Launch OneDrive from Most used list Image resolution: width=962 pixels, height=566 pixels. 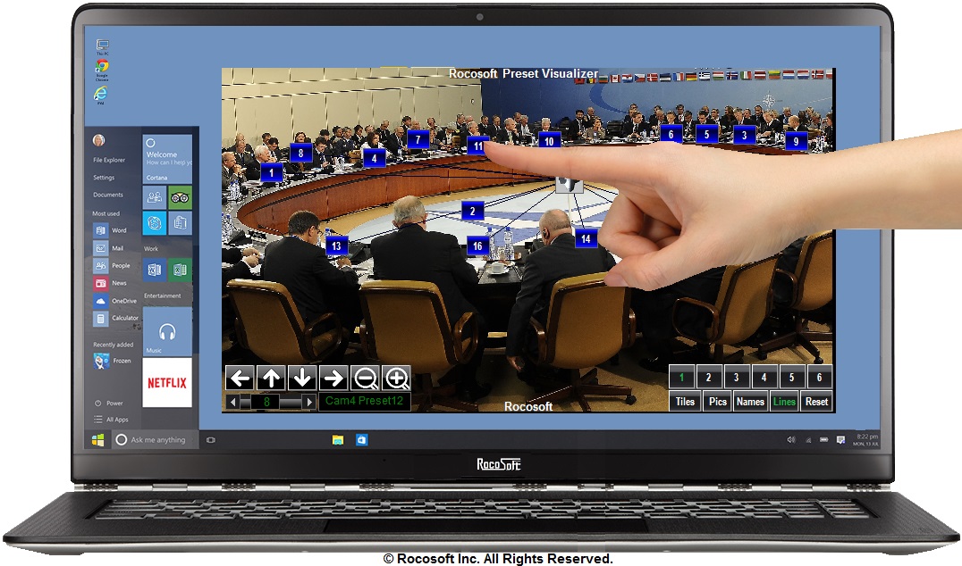(x=115, y=301)
